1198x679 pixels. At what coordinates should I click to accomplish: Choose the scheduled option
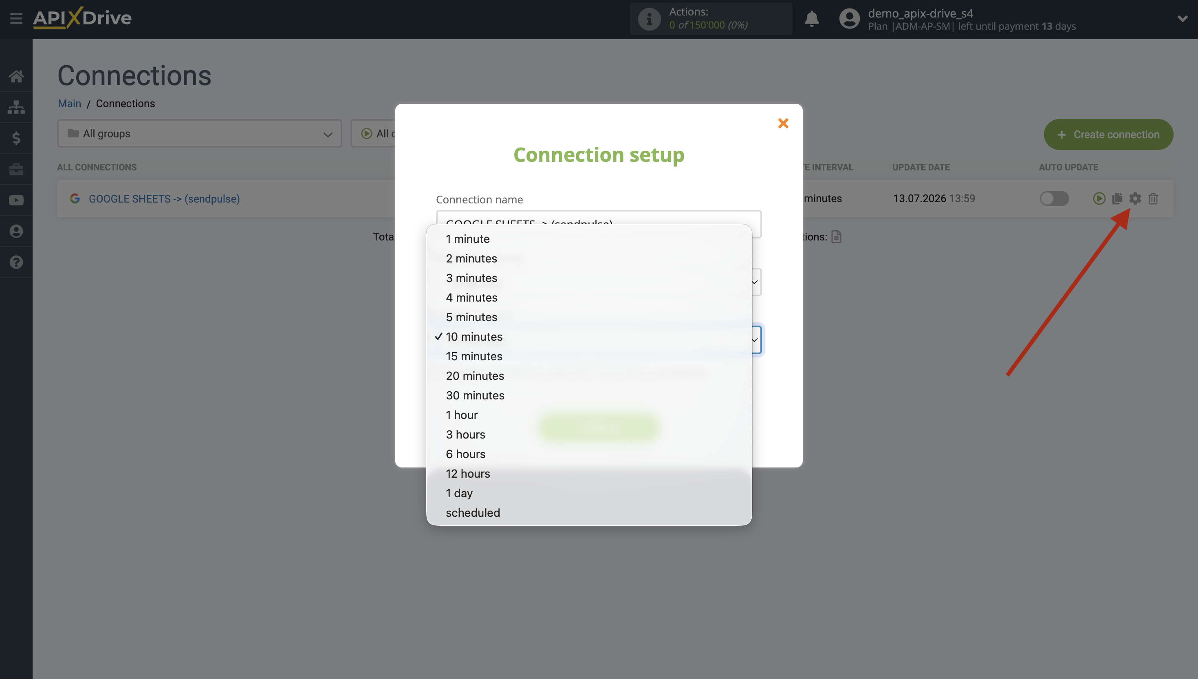pos(589,513)
